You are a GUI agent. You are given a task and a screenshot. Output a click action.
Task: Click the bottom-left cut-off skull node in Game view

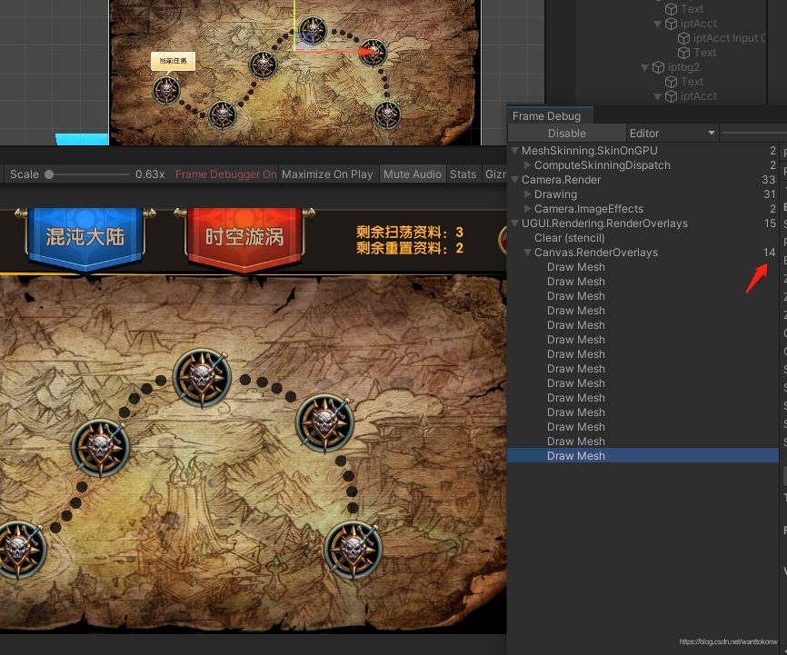pyautogui.click(x=19, y=550)
